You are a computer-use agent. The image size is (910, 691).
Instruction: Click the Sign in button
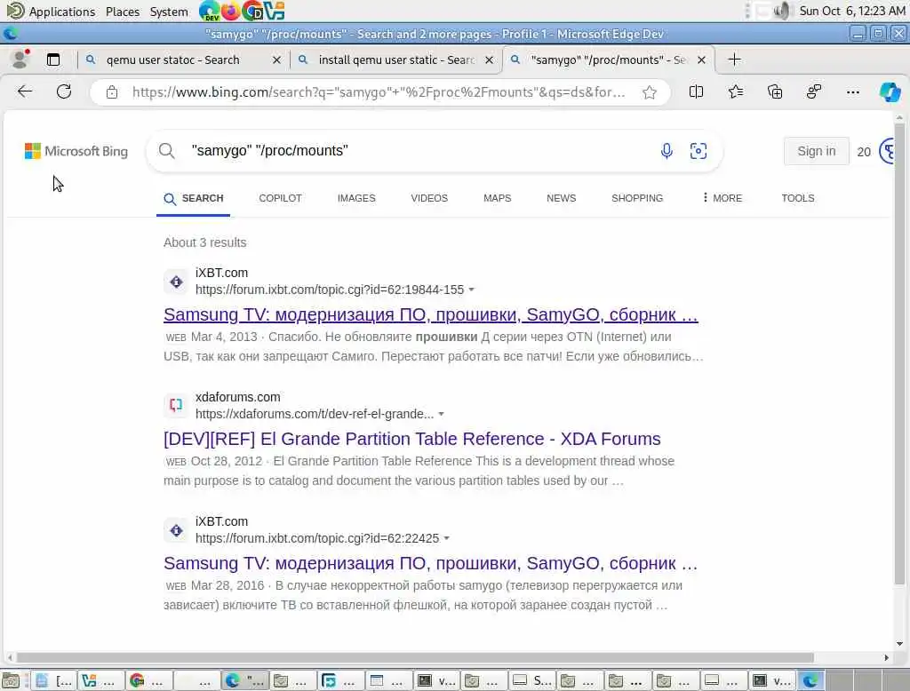coord(816,151)
